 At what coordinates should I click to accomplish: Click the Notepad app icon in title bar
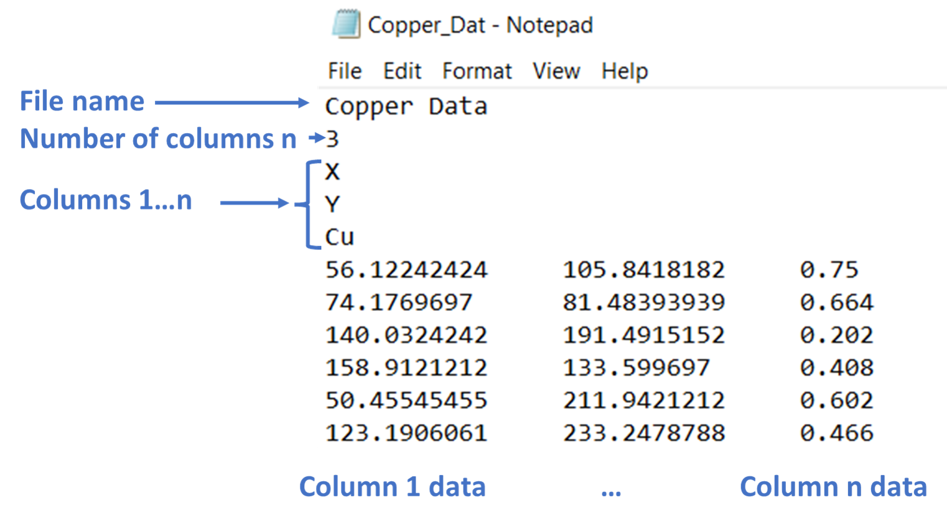pyautogui.click(x=346, y=24)
